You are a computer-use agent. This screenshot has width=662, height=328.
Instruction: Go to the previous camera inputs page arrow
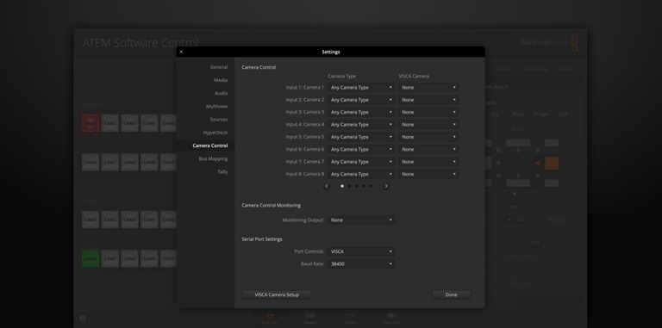327,186
